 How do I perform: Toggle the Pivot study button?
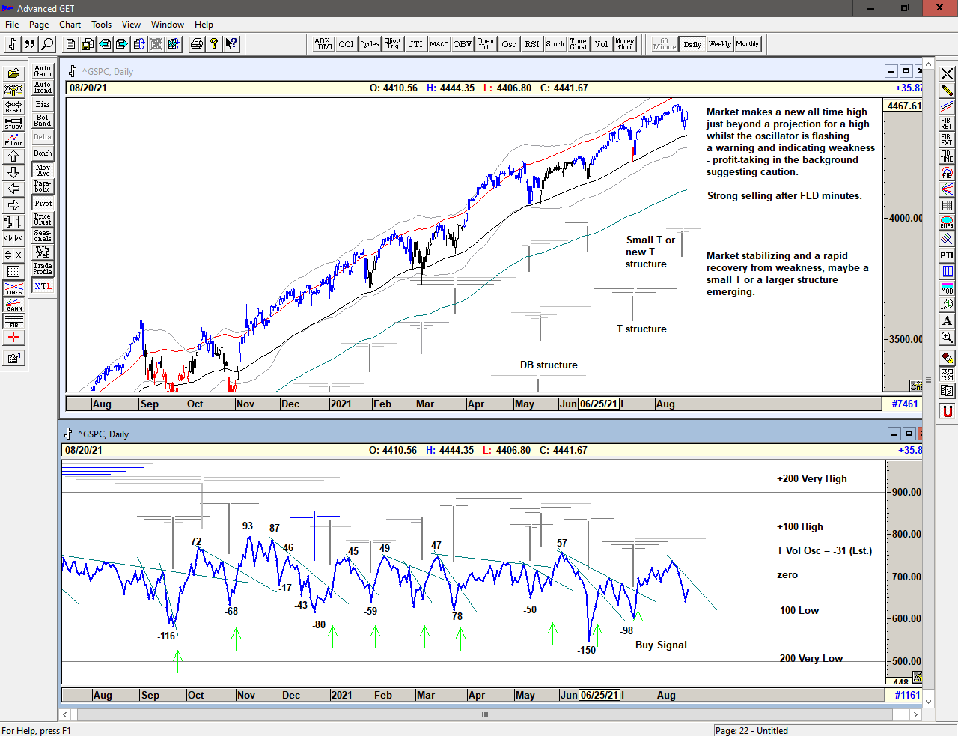click(x=43, y=203)
